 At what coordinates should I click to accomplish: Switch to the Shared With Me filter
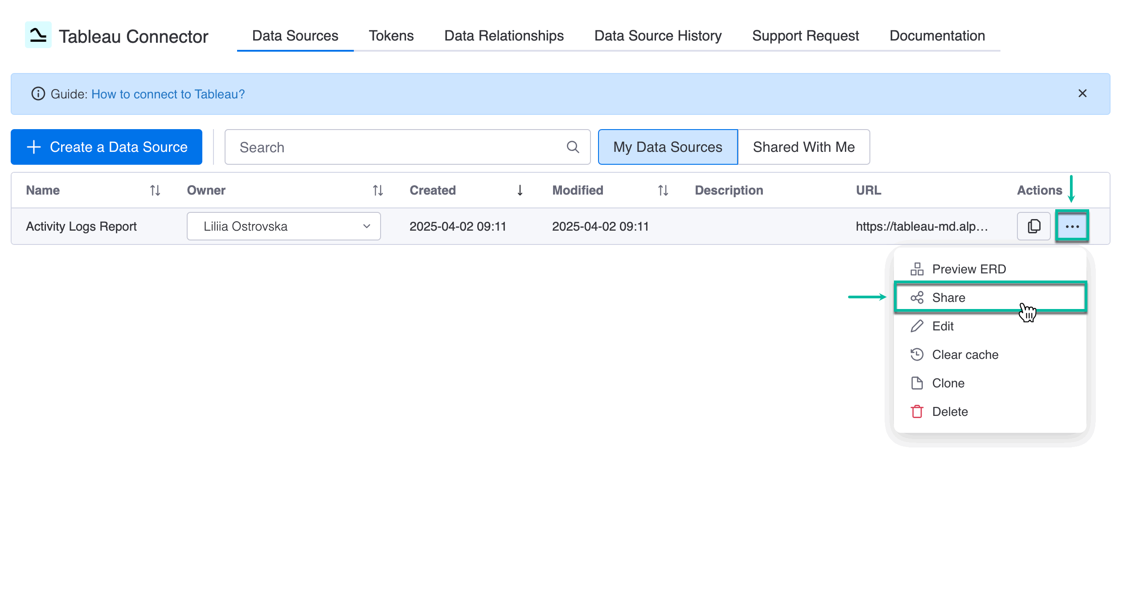(803, 147)
